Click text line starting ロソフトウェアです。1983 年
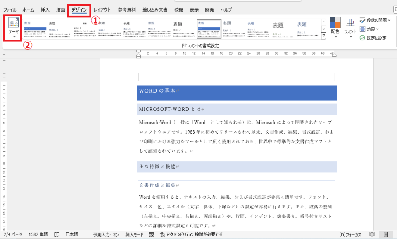The width and height of the screenshot is (397, 239). click(236, 132)
